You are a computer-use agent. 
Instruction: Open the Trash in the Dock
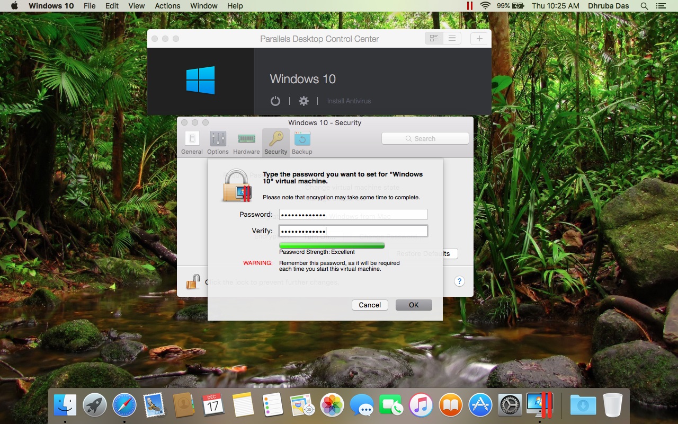point(613,405)
